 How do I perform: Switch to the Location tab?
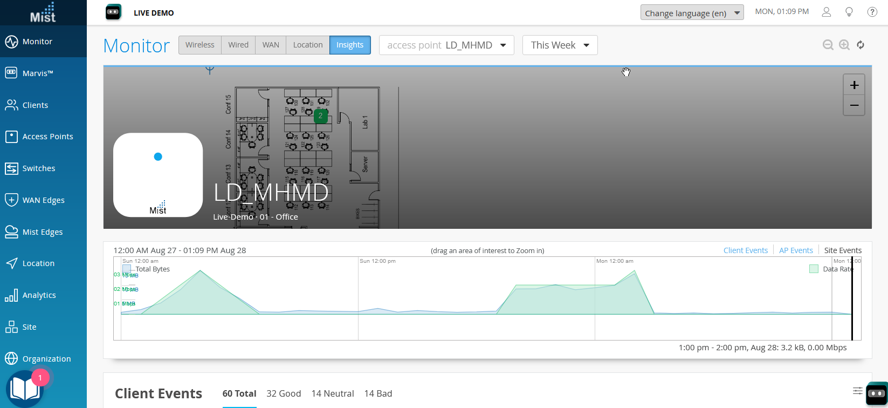coord(308,45)
